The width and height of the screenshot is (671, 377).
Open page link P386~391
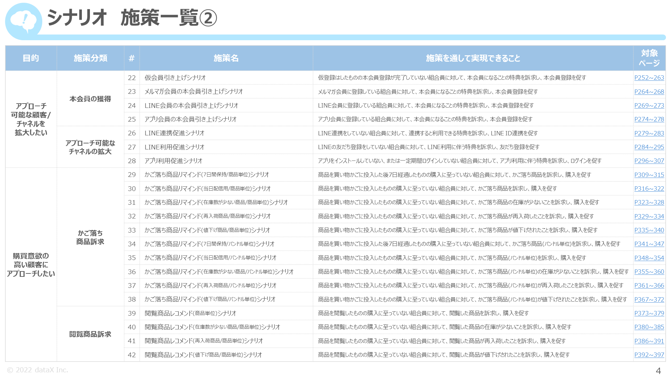pyautogui.click(x=649, y=341)
